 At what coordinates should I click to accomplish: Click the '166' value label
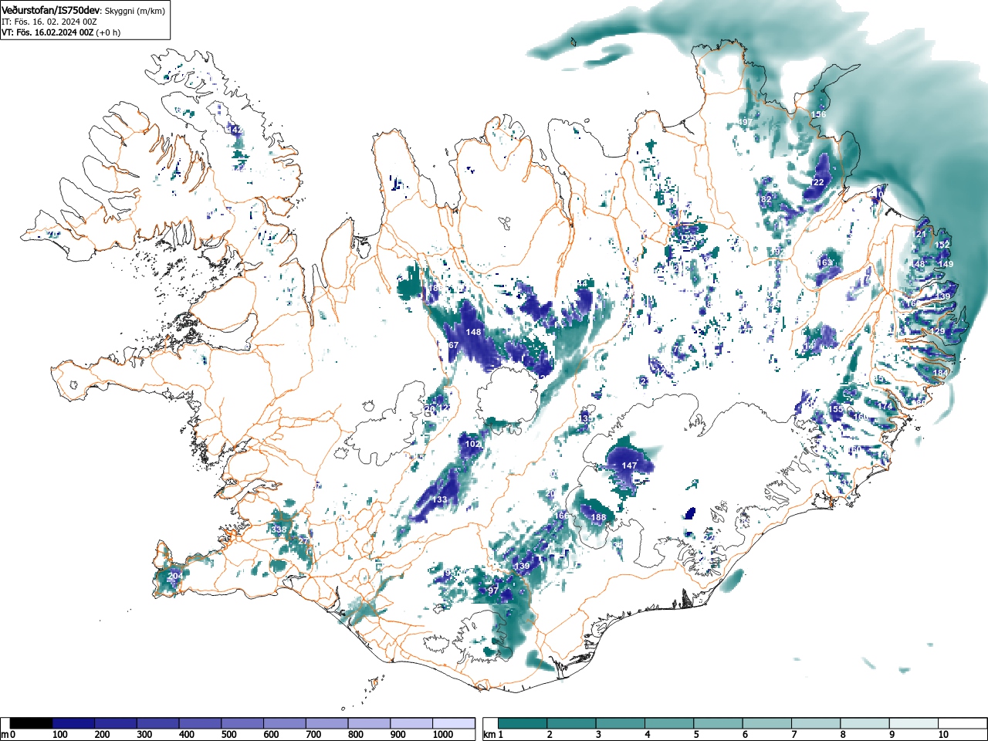[x=562, y=516]
